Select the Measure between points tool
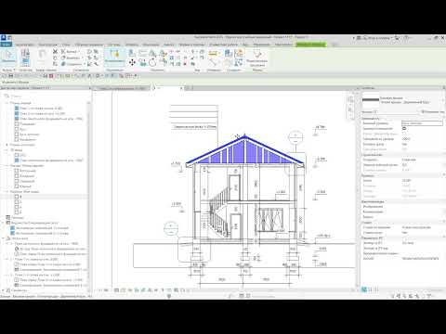Image resolution: width=446 pixels, height=334 pixels. [213, 62]
